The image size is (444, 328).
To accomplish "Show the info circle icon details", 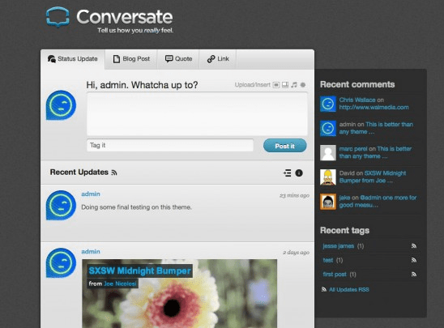I will (299, 173).
